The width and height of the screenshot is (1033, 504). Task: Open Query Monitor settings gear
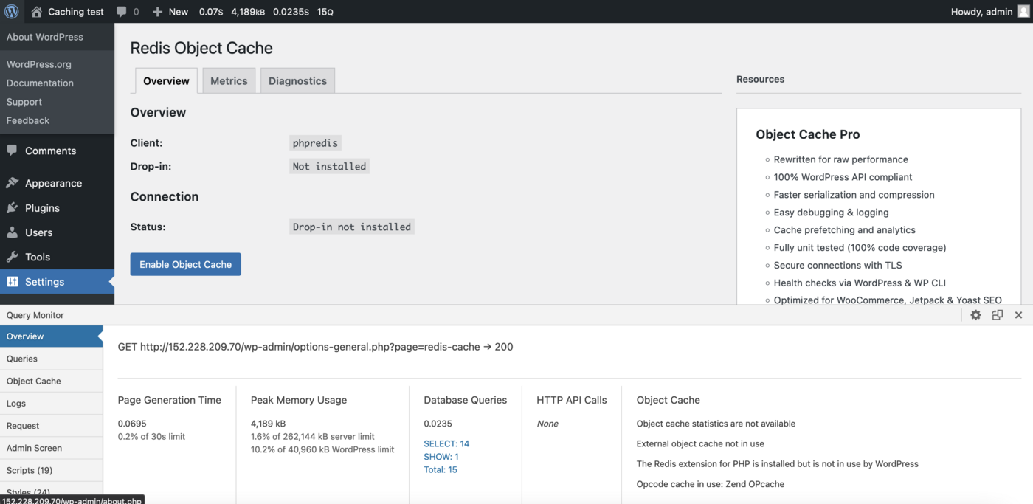click(x=975, y=314)
